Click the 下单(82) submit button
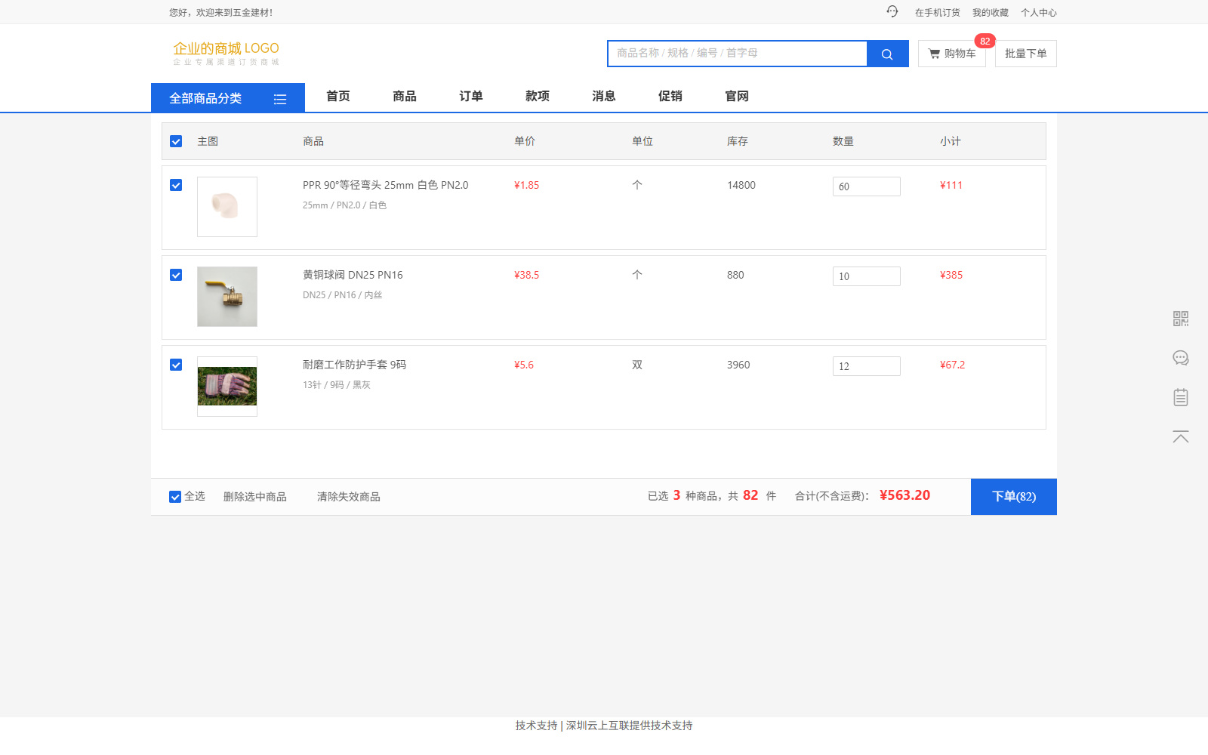The width and height of the screenshot is (1208, 755). 1014,497
